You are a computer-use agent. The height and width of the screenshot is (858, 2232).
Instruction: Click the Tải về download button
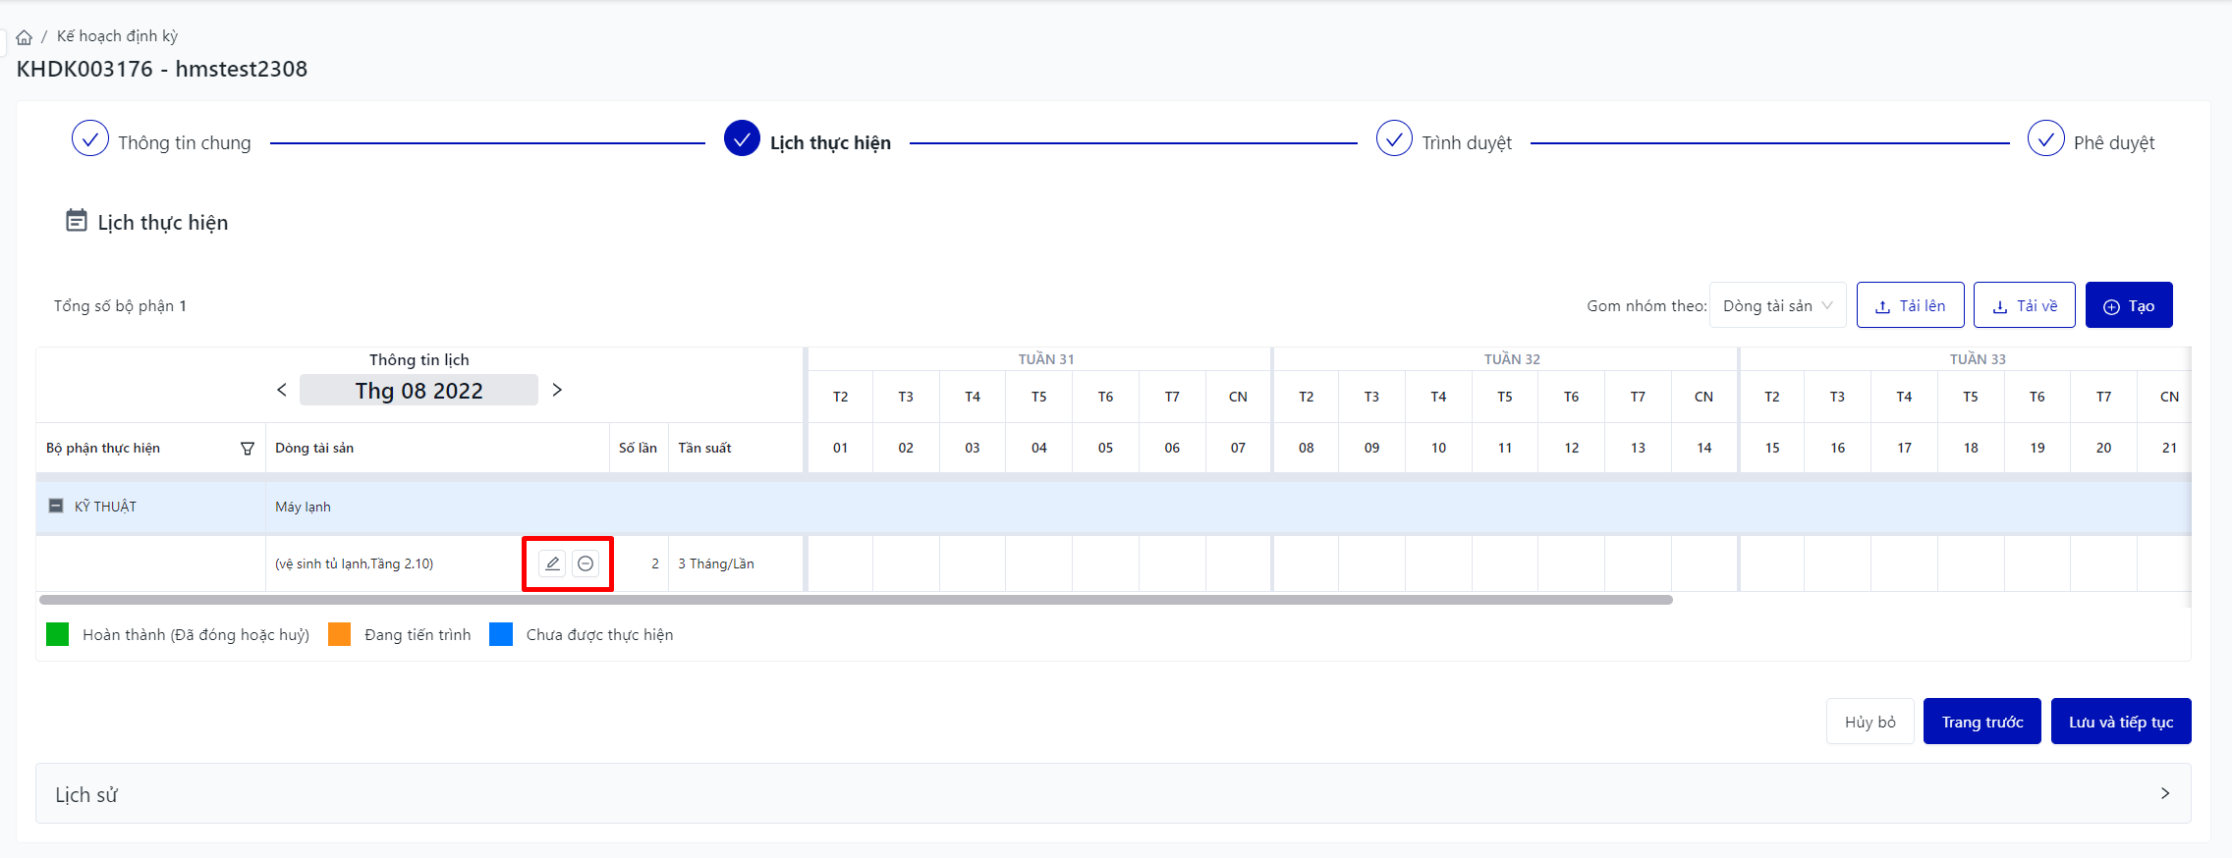click(x=2024, y=305)
